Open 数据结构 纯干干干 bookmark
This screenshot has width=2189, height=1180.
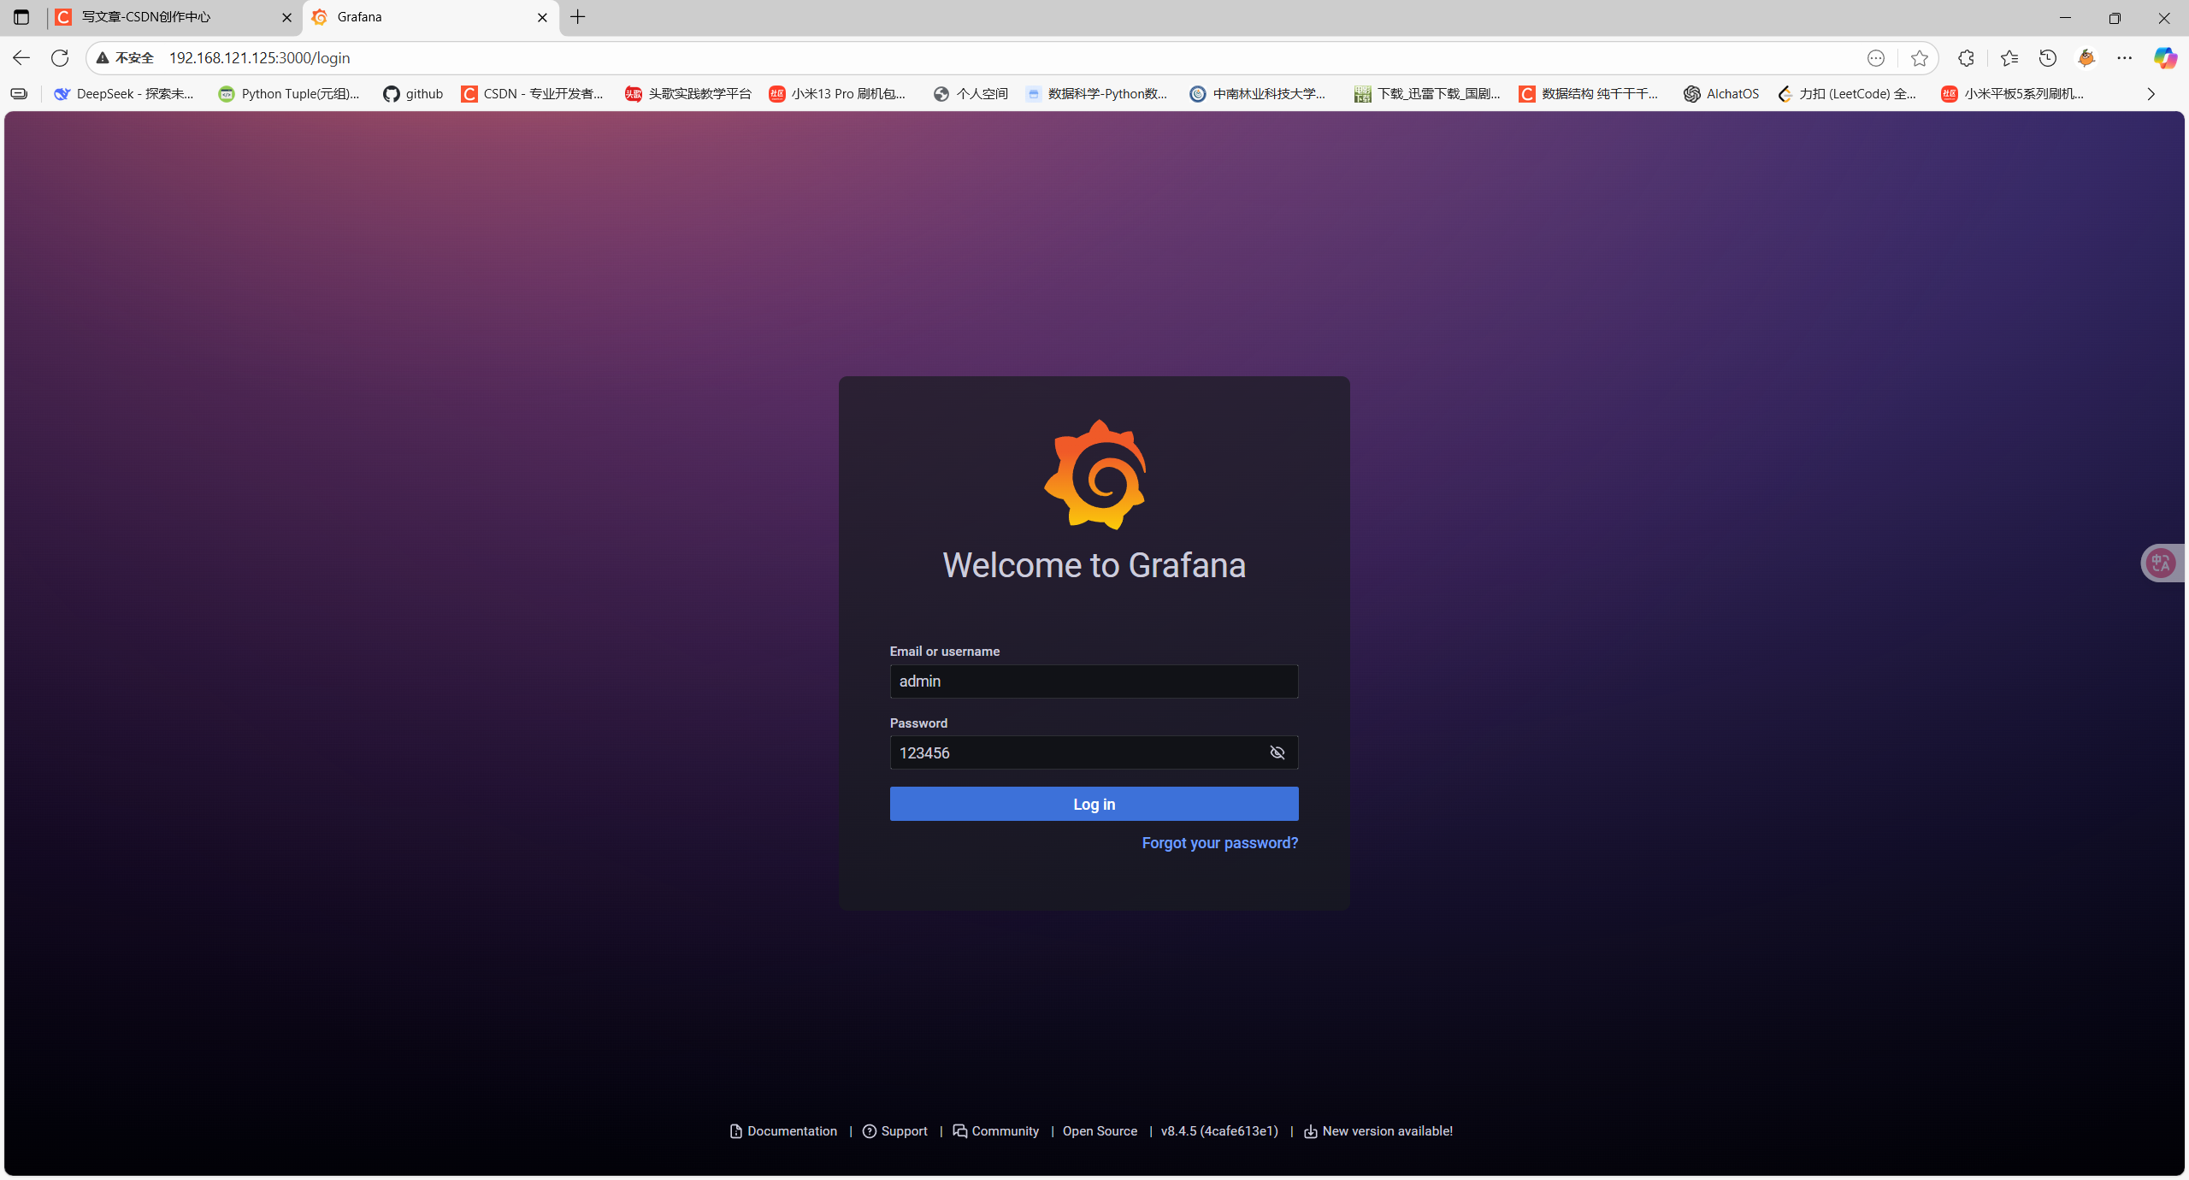click(x=1589, y=94)
